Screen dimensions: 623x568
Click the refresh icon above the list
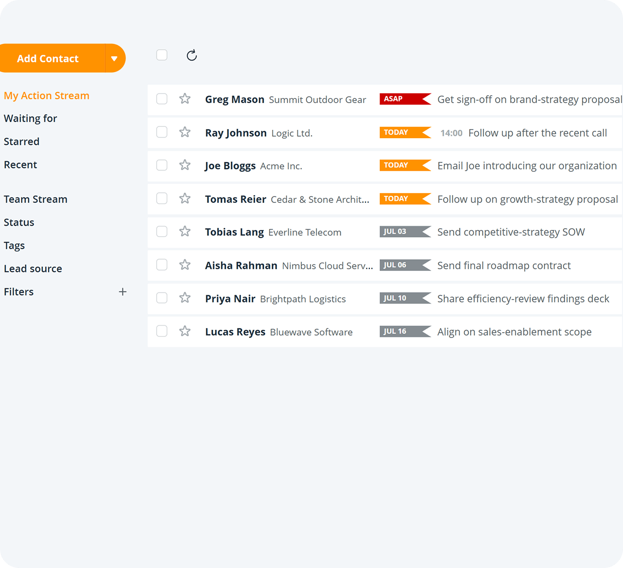[x=192, y=55]
